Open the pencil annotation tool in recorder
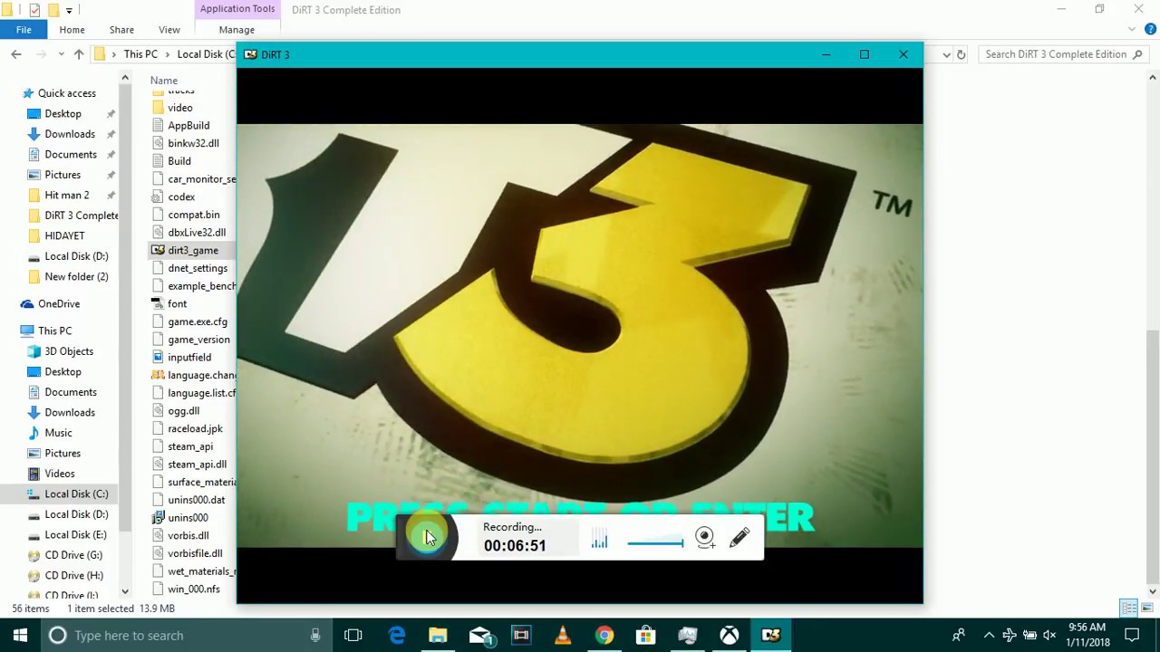This screenshot has width=1160, height=652. click(x=739, y=538)
